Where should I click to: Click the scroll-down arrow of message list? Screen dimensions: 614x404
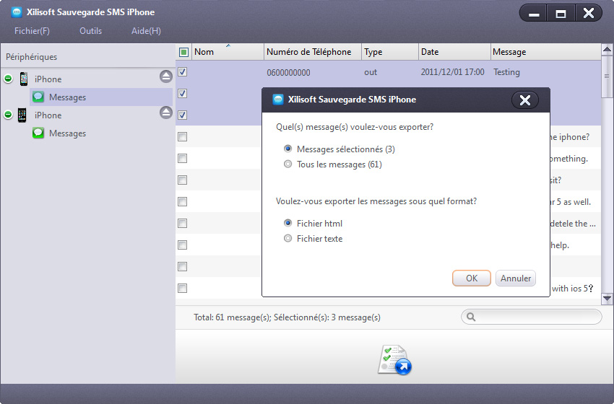(607, 299)
